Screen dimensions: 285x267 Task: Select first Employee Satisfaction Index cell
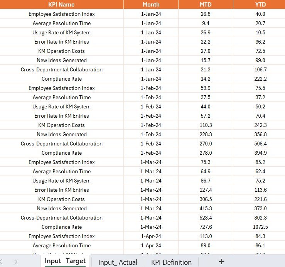pos(61,14)
